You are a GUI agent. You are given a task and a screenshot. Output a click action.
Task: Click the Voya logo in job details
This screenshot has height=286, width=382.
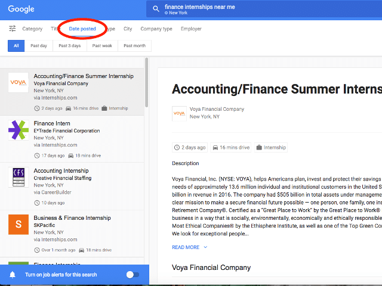point(179,113)
